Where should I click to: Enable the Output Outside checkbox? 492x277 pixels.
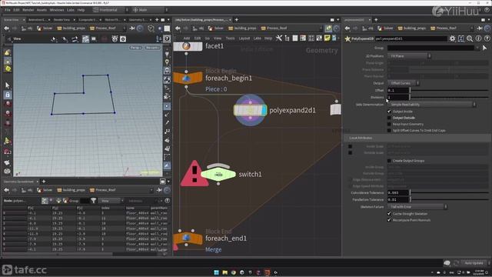(389, 118)
